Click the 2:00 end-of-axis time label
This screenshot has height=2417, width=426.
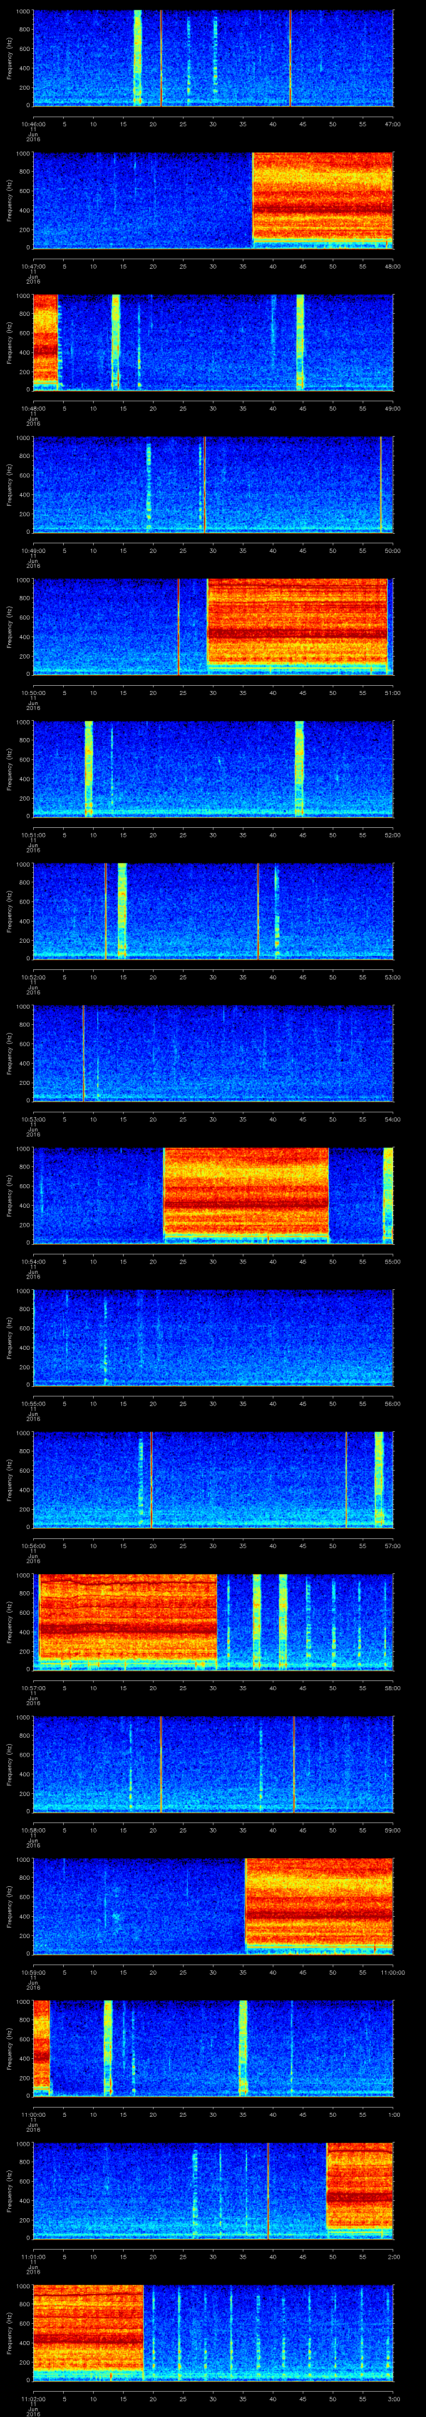tap(394, 2257)
